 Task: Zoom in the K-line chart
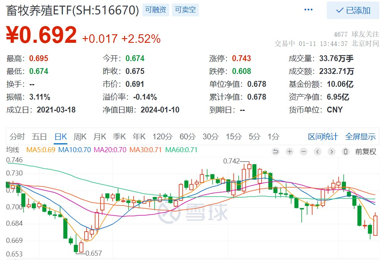click(289, 152)
